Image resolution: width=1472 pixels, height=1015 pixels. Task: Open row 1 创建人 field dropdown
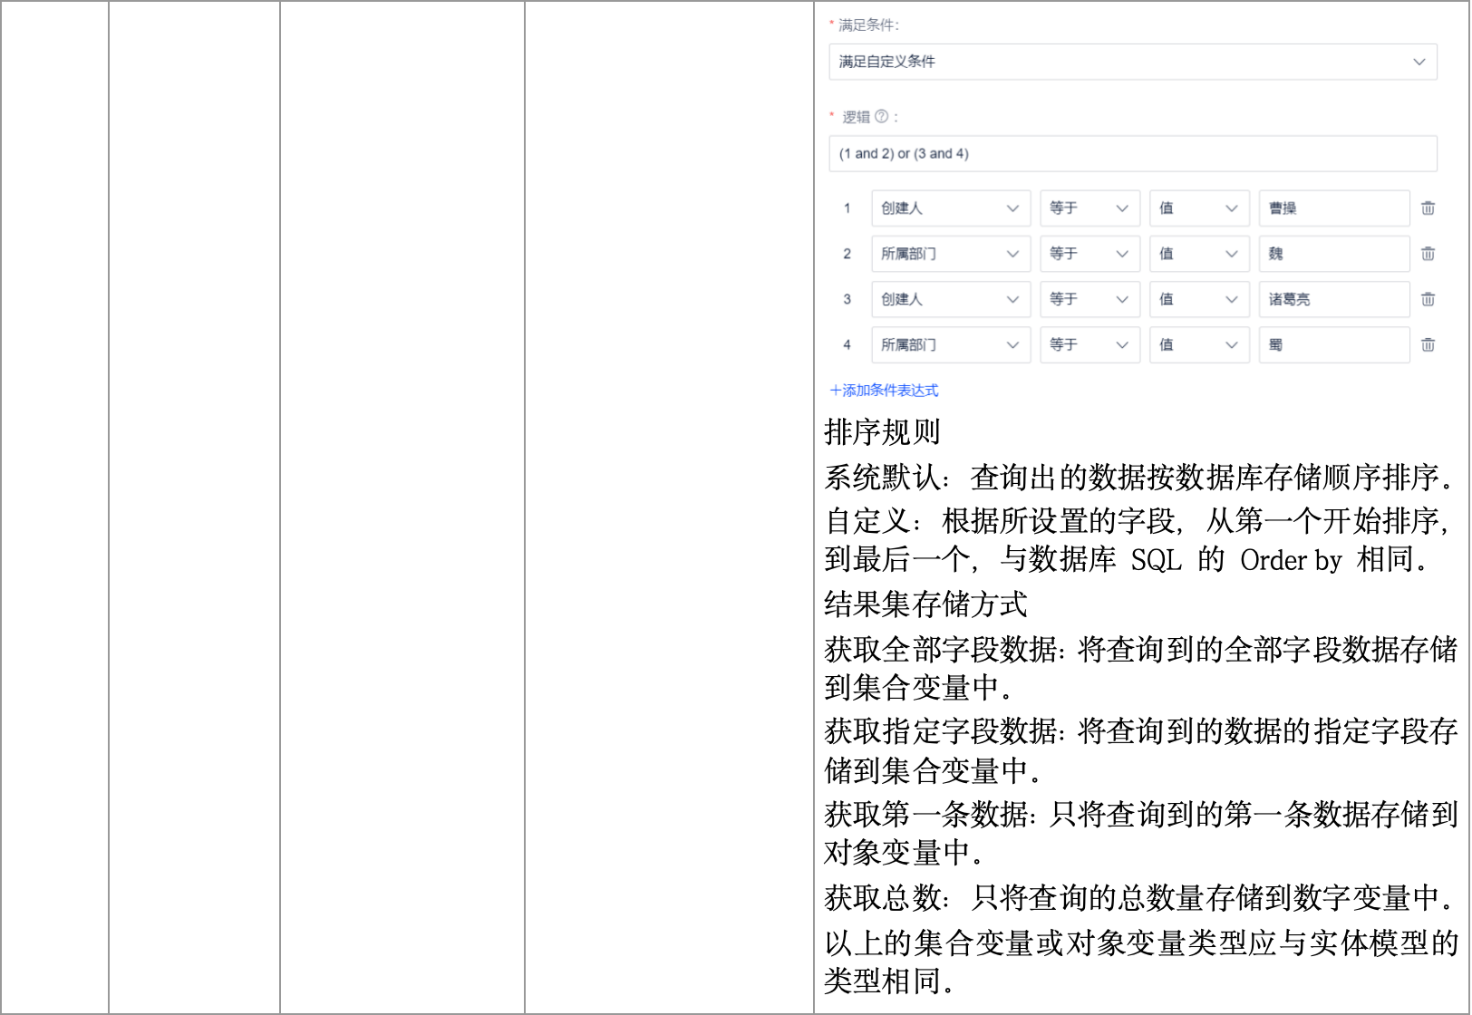tap(951, 208)
